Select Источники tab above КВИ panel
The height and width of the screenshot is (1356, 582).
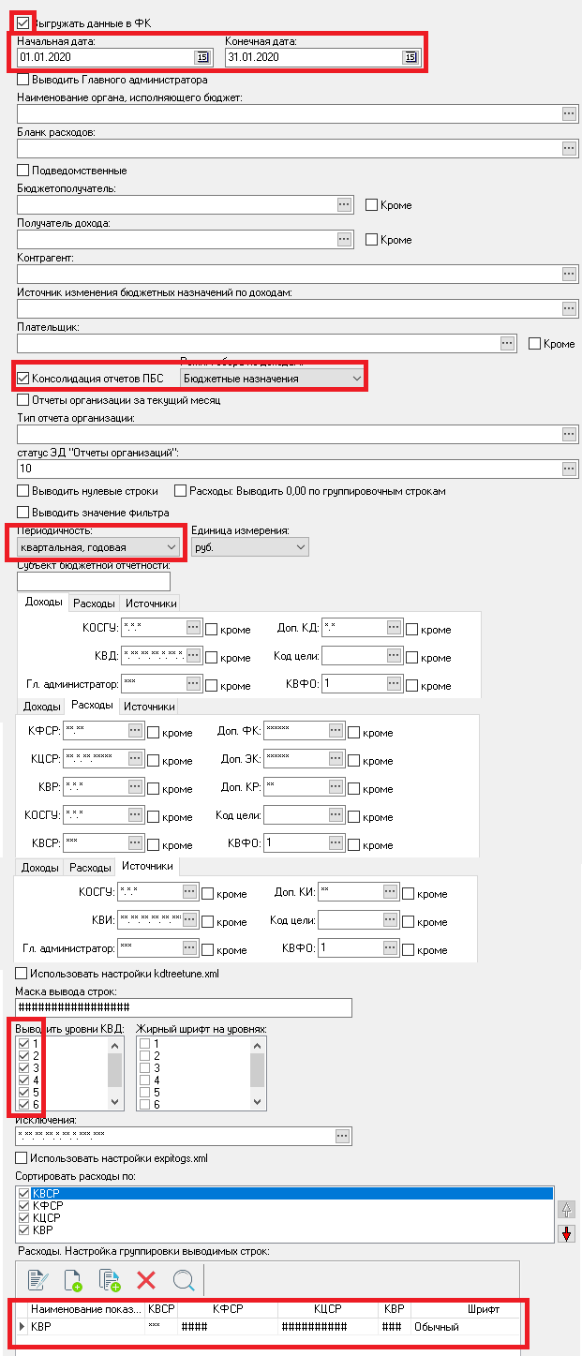point(145,866)
